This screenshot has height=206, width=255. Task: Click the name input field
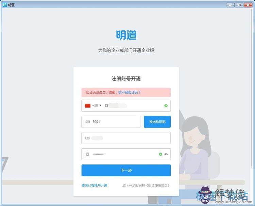click(x=126, y=138)
